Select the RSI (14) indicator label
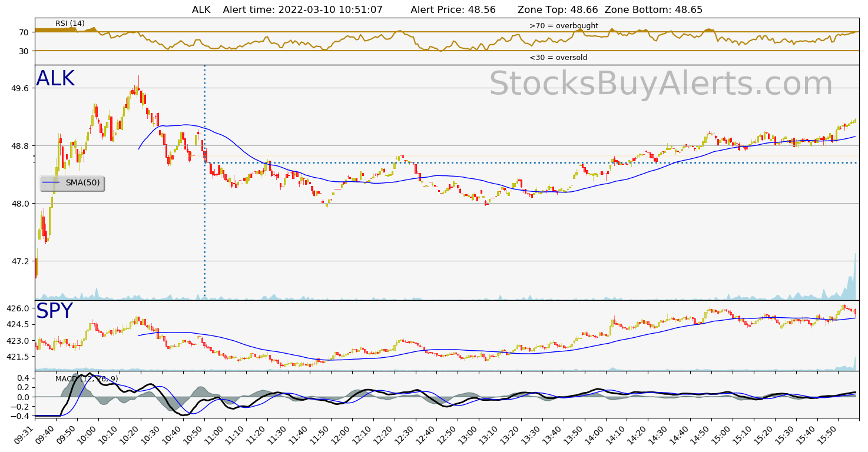The image size is (868, 452). 69,24
